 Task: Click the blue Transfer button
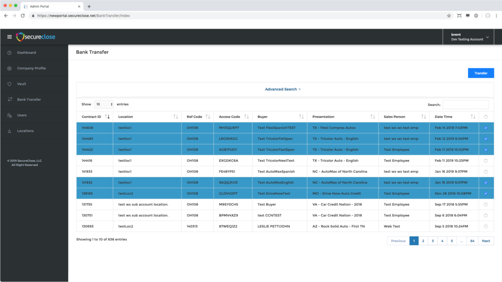480,73
